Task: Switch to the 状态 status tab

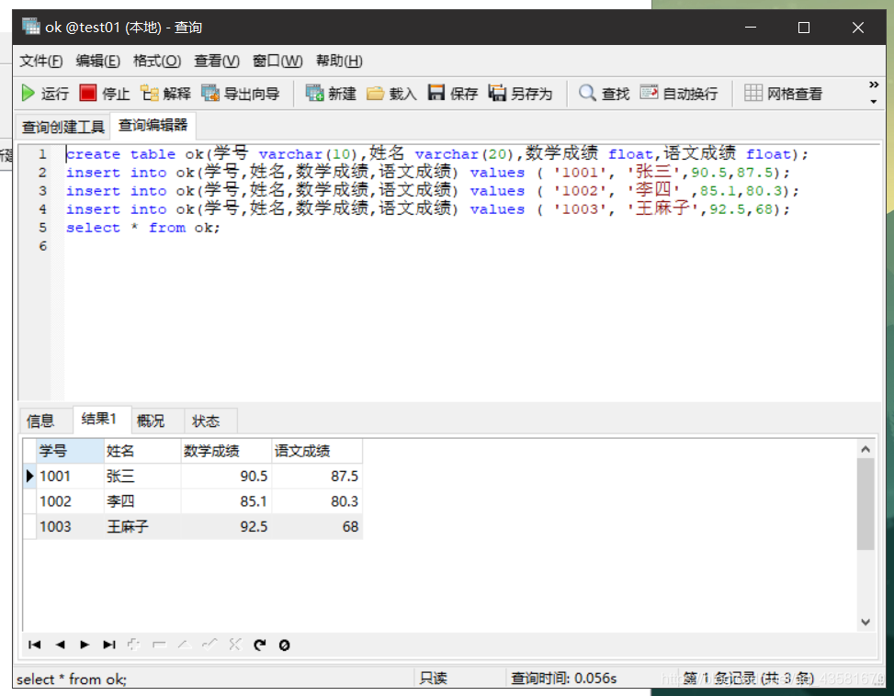Action: pos(208,420)
